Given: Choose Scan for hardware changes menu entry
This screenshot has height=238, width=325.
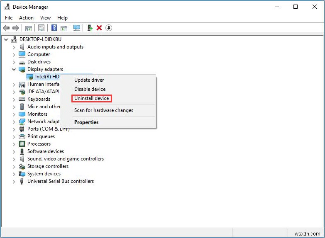Looking at the screenshot, I should click(104, 110).
